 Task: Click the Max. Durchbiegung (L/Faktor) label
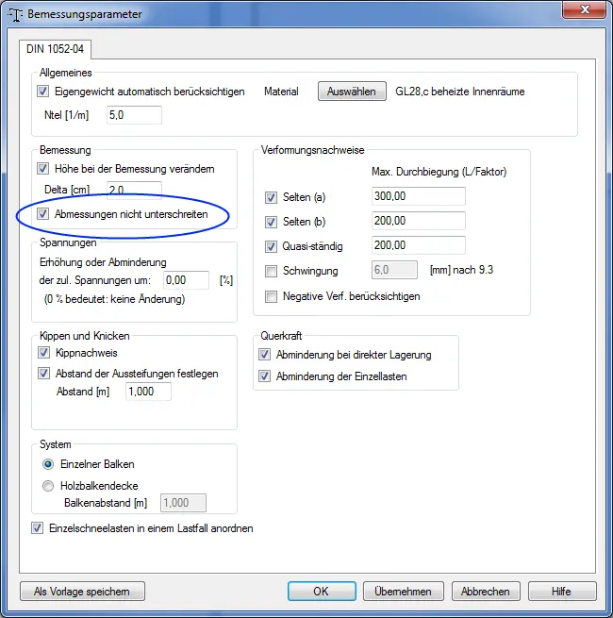tap(439, 172)
